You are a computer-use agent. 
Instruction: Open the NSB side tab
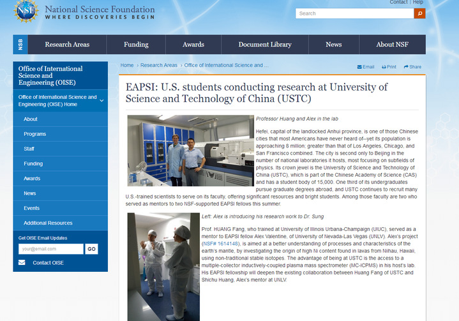coord(19,45)
